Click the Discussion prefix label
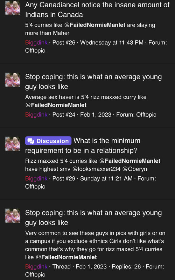The width and height of the screenshot is (175, 280). click(x=48, y=141)
